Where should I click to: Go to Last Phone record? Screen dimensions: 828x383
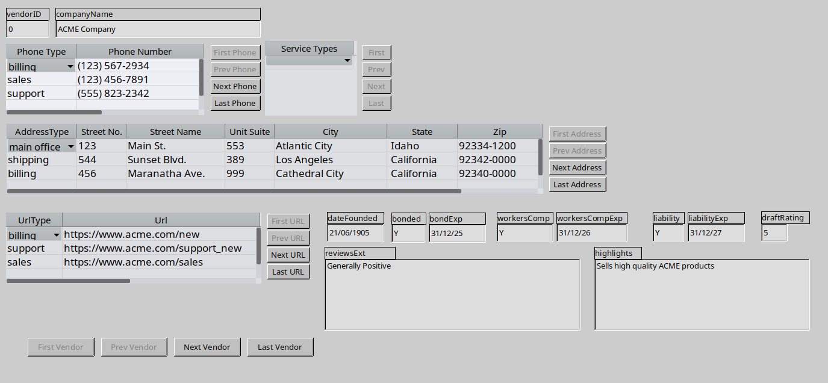tap(235, 103)
